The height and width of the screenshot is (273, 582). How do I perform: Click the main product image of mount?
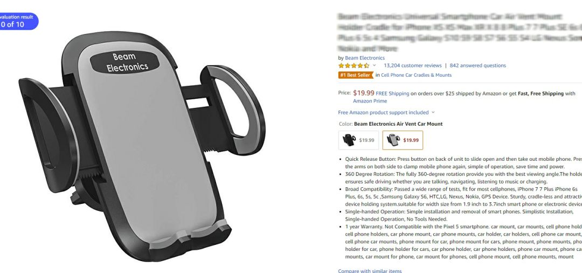tap(142, 146)
